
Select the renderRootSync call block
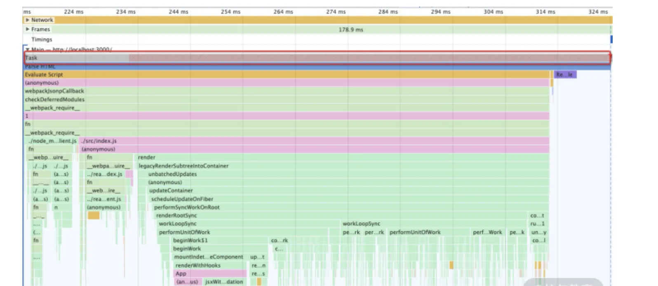pos(176,216)
